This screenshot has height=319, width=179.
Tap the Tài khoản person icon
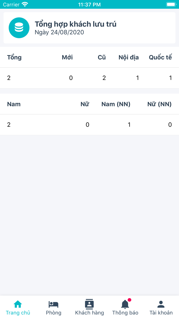point(161,304)
